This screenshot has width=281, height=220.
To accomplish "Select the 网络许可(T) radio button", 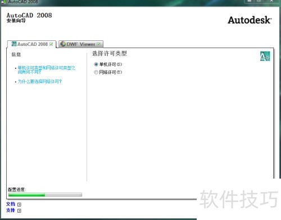I will coord(96,72).
